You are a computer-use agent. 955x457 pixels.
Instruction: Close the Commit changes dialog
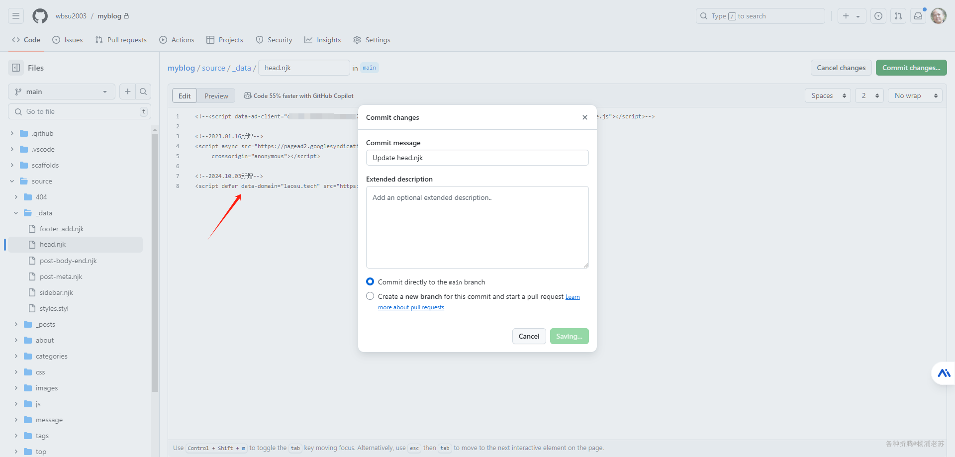[x=585, y=117]
